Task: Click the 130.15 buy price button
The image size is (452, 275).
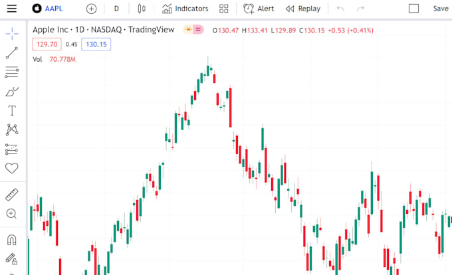Action: [96, 45]
